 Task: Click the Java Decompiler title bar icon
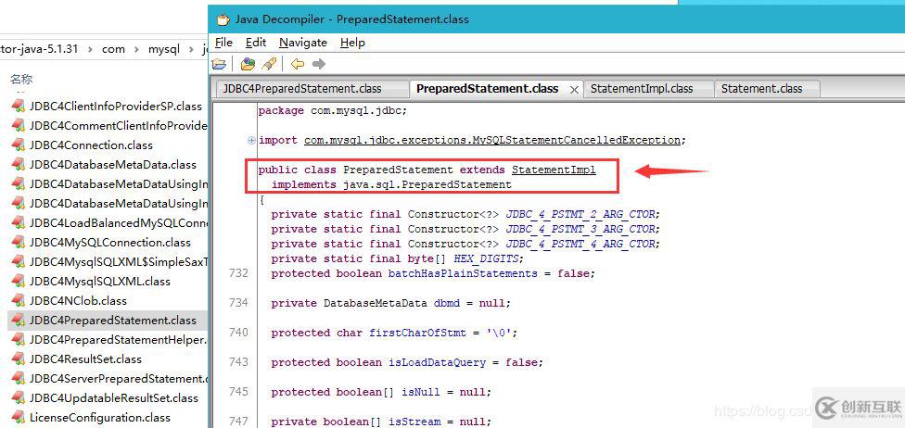[223, 19]
